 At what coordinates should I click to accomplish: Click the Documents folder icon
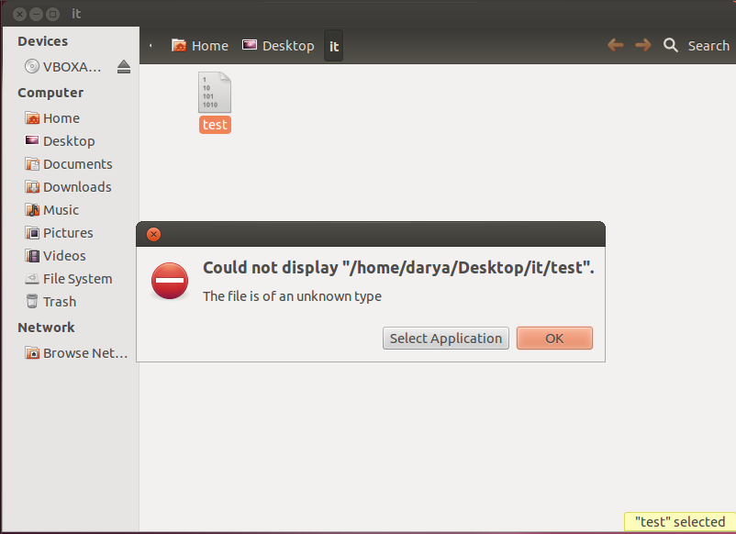click(32, 163)
